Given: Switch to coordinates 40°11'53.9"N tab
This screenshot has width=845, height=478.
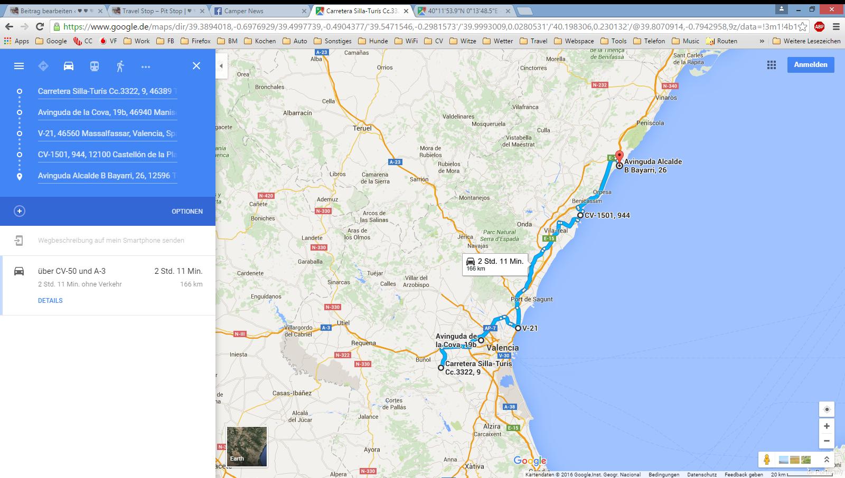Looking at the screenshot, I should pyautogui.click(x=463, y=11).
